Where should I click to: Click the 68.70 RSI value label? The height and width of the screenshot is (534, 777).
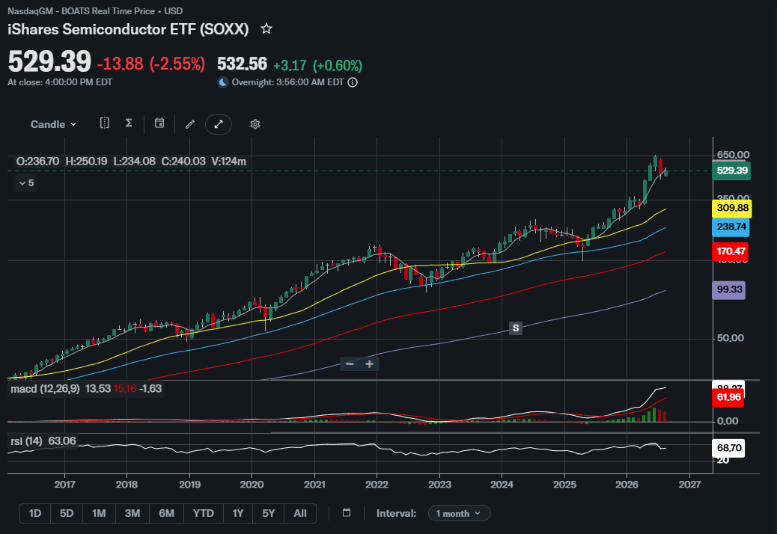728,448
